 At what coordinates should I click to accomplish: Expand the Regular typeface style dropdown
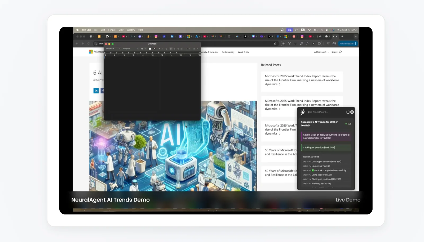(130, 49)
